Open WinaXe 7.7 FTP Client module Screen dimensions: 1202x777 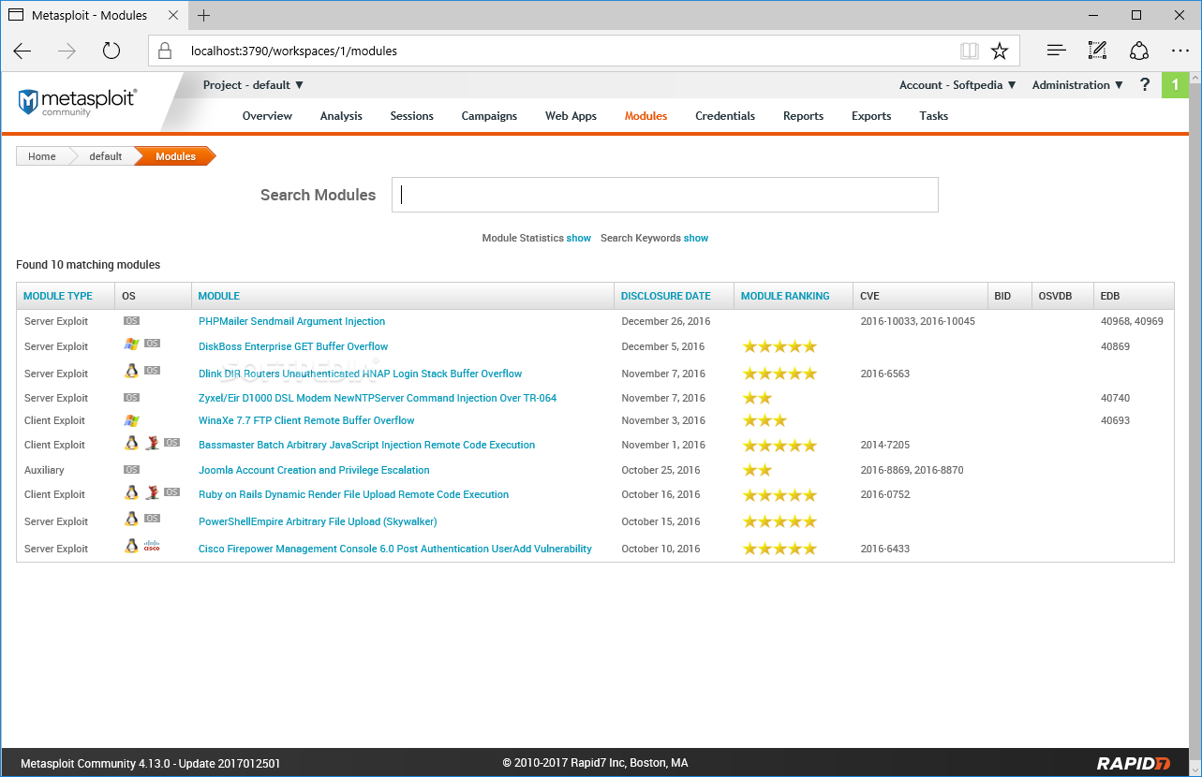(x=306, y=420)
